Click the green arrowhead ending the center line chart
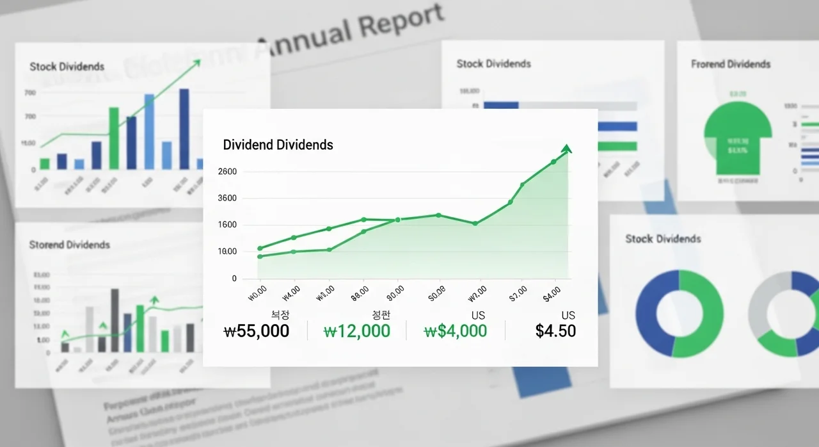The height and width of the screenshot is (447, 819). point(566,149)
